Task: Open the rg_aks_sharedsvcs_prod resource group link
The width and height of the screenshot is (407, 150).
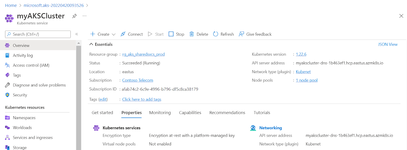Action: (143, 54)
